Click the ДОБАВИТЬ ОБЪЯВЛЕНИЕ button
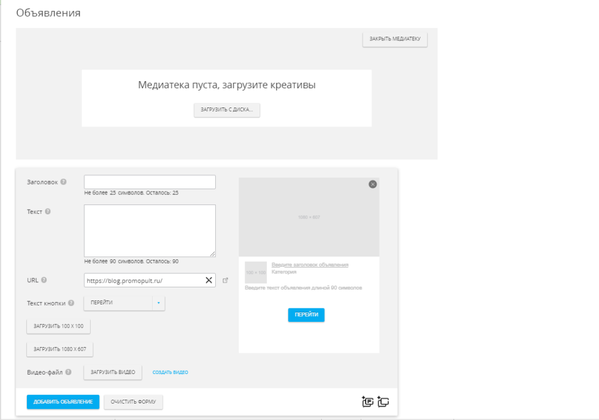 [62, 402]
